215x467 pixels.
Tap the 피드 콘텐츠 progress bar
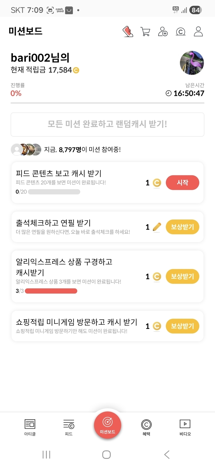tap(54, 192)
